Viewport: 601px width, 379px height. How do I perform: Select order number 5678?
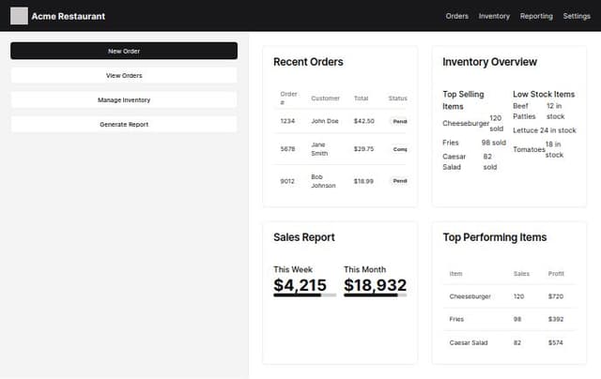click(x=287, y=149)
